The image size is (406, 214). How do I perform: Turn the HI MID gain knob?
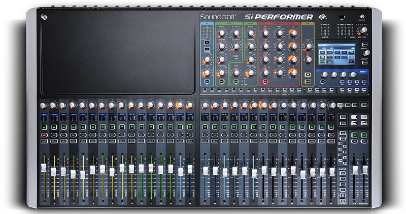point(265,46)
